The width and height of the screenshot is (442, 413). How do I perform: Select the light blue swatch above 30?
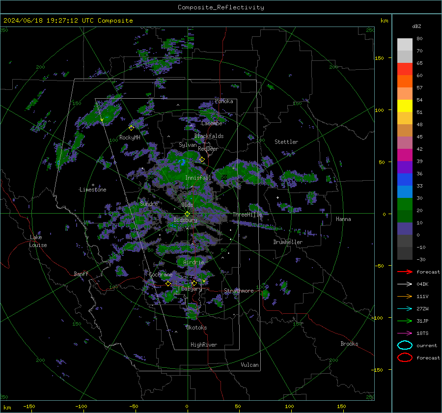(x=405, y=192)
